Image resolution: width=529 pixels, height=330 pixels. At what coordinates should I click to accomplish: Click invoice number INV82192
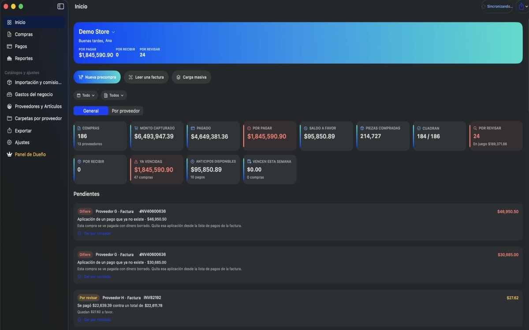(153, 298)
